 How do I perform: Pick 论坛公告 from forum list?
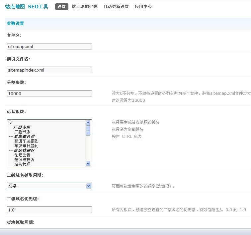click(x=22, y=155)
